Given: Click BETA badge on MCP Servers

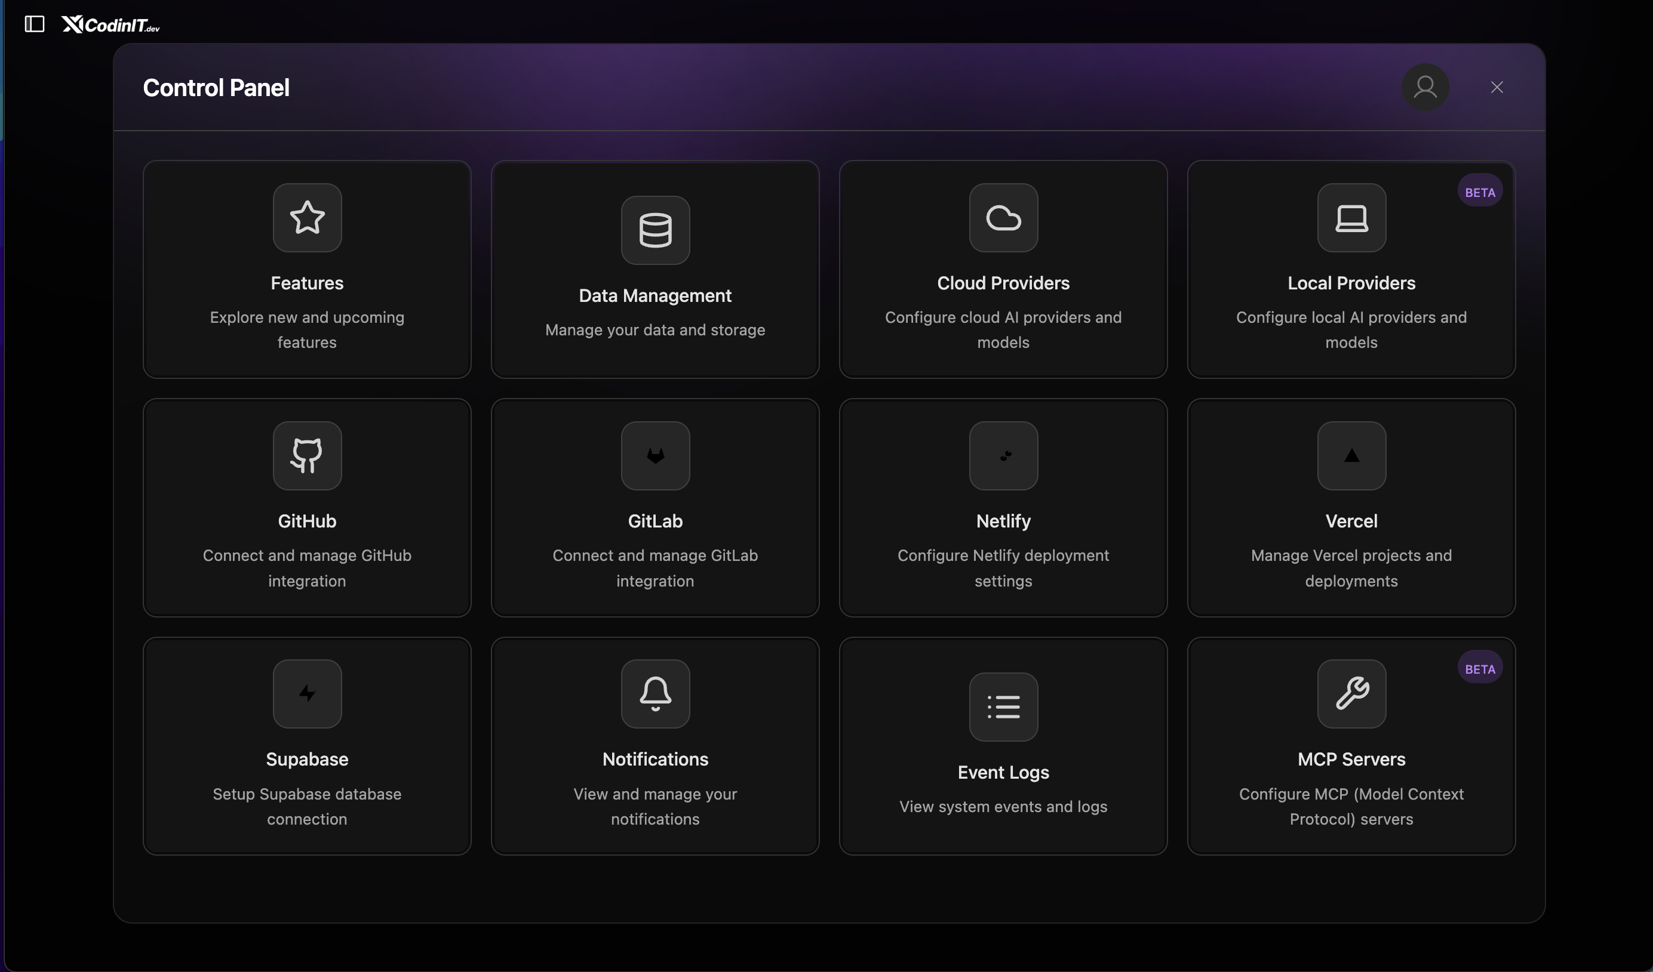Looking at the screenshot, I should point(1480,668).
